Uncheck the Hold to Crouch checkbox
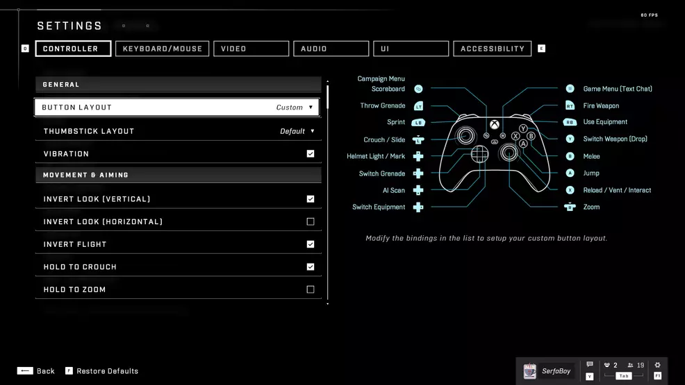This screenshot has width=685, height=385. click(x=311, y=267)
